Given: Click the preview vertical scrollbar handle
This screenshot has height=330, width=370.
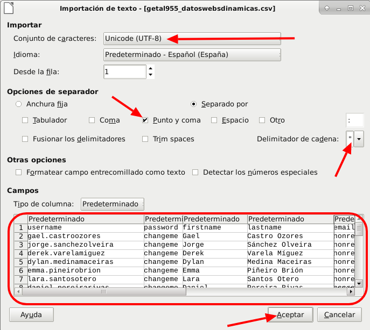Looking at the screenshot, I should [x=359, y=229].
